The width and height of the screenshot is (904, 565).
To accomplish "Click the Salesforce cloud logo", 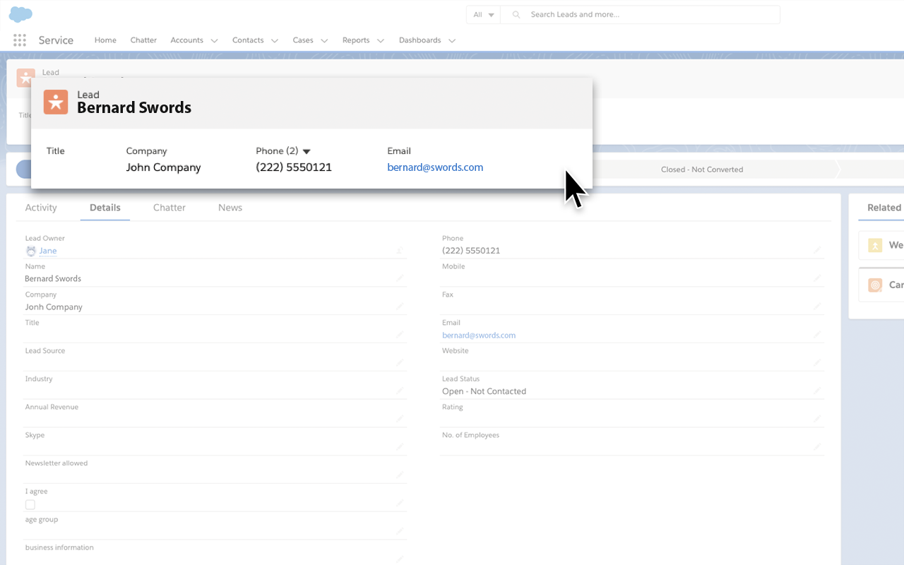I will point(20,13).
